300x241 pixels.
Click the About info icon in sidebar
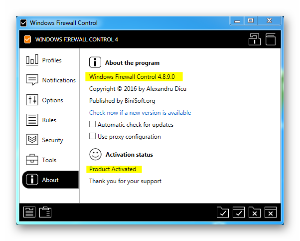pyautogui.click(x=32, y=180)
